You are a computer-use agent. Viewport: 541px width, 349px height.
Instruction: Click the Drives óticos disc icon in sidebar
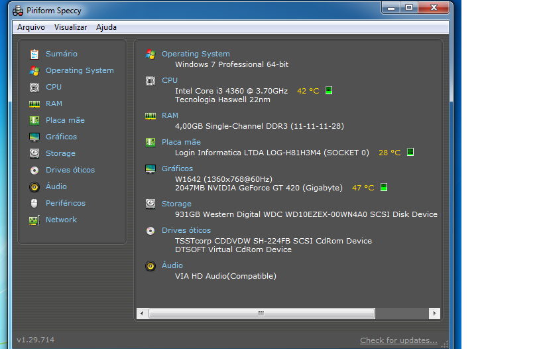pyautogui.click(x=34, y=170)
